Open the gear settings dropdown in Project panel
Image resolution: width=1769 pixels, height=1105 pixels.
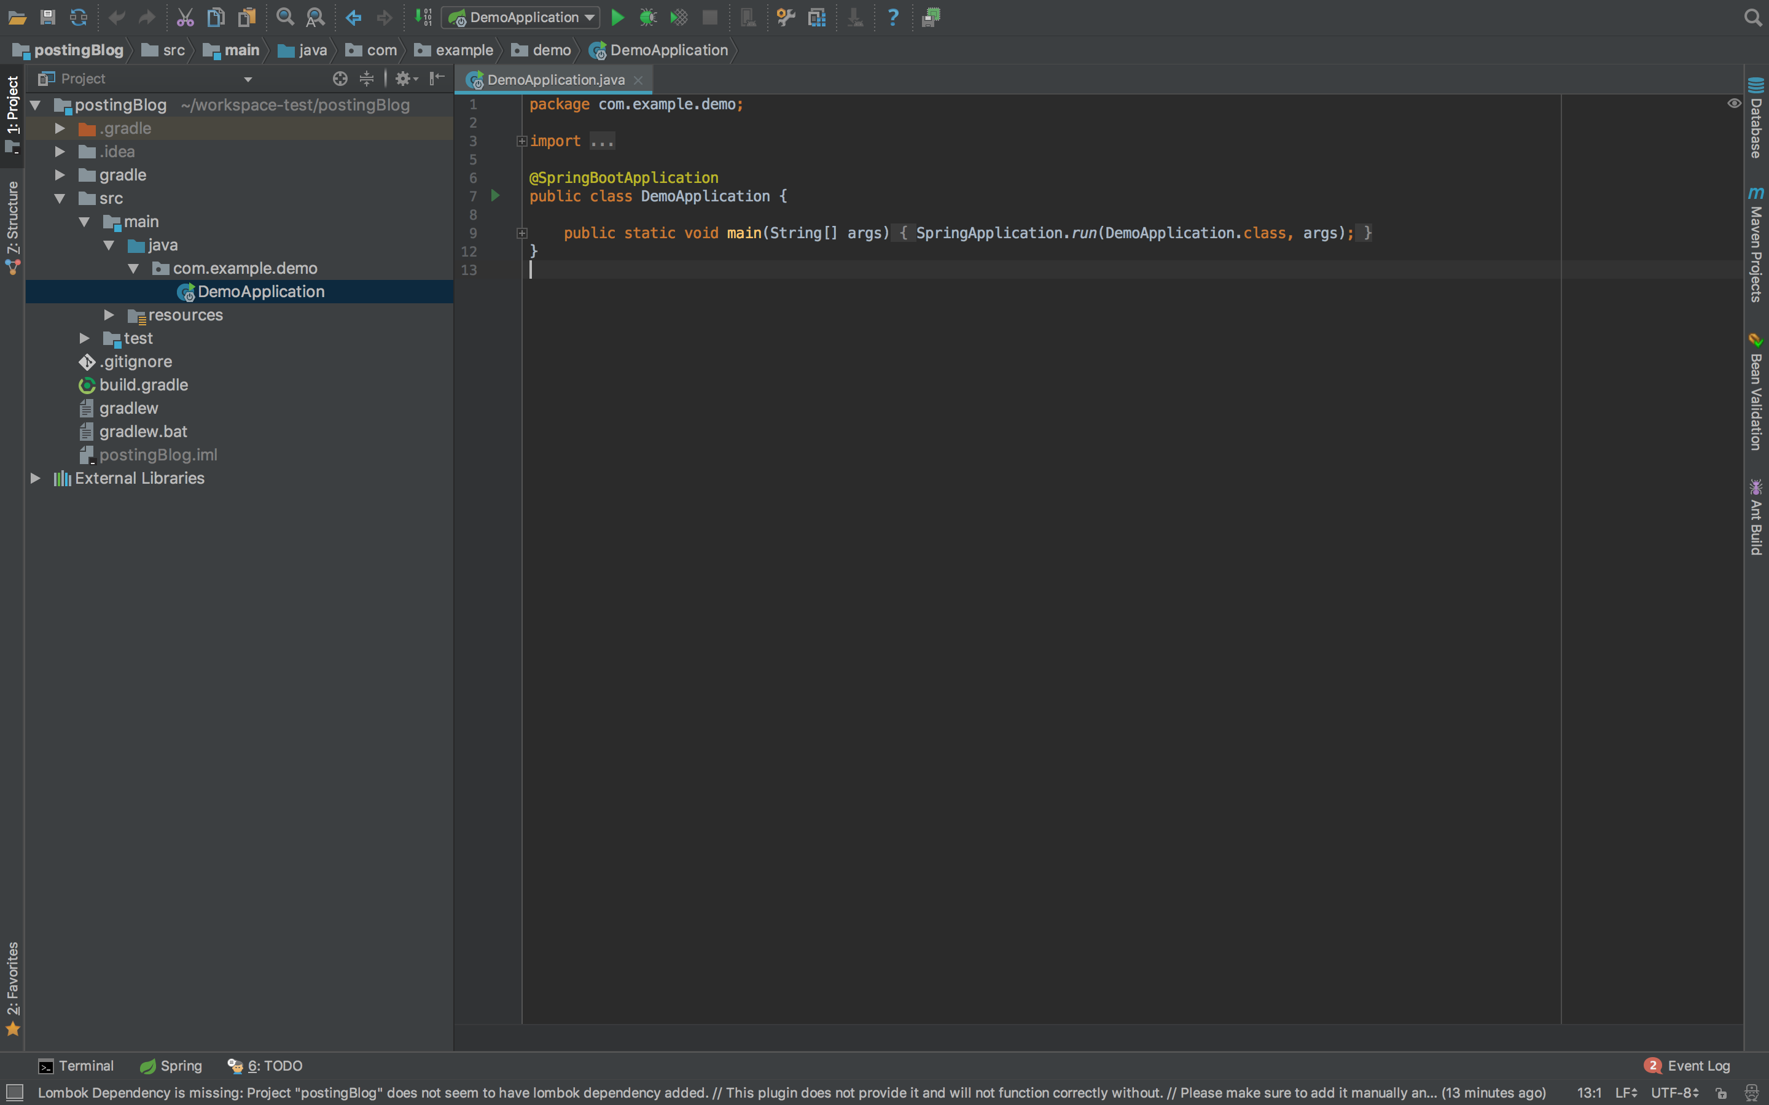click(x=407, y=78)
